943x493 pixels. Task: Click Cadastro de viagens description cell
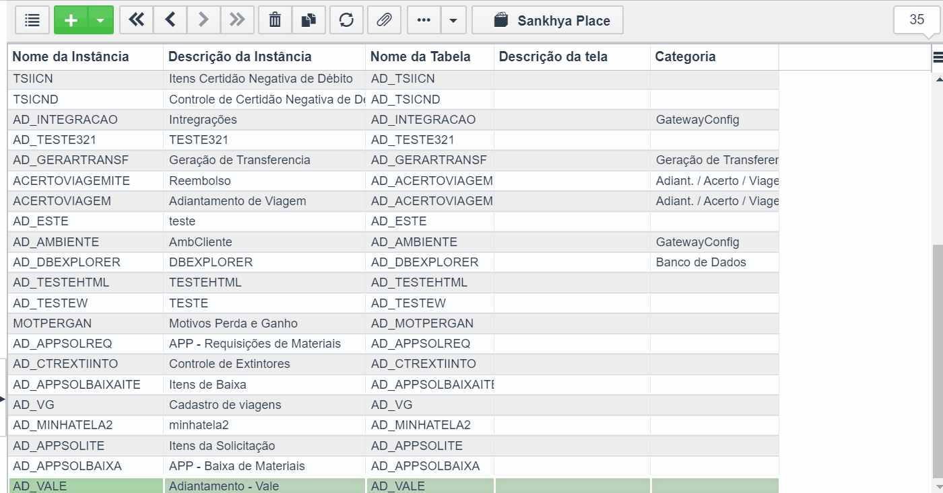click(265, 405)
